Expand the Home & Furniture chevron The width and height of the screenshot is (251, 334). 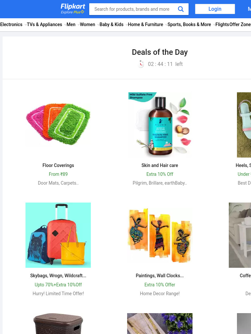point(166,25)
